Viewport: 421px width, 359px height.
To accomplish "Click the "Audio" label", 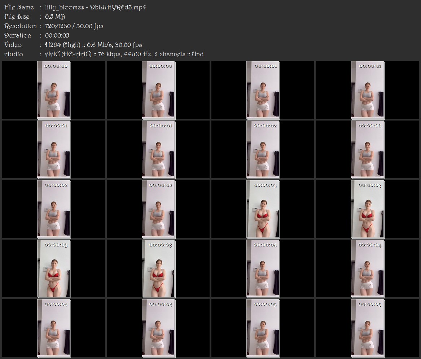I will coord(14,54).
